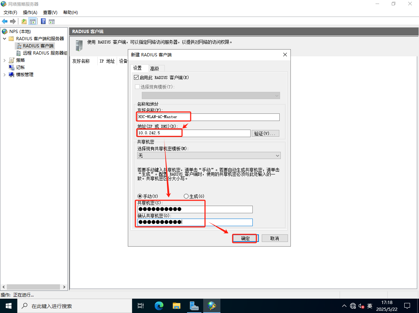
Task: Select 远程 RADIUS 服务器组 tree node
Action: 45,53
